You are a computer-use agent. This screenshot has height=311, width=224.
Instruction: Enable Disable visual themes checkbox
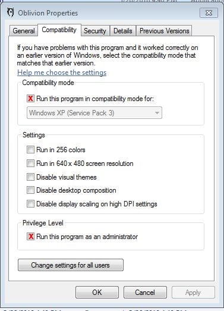point(30,177)
